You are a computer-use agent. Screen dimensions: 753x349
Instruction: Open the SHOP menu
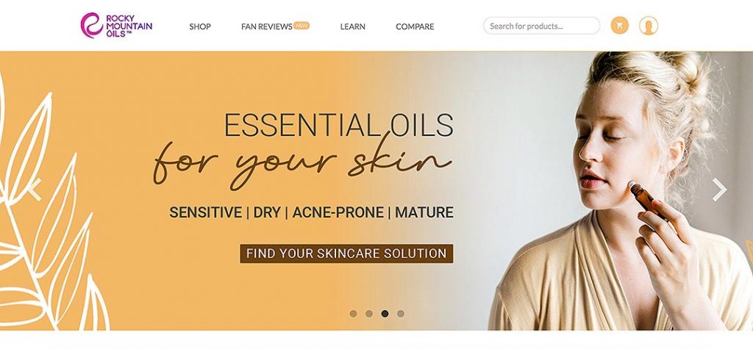click(200, 27)
